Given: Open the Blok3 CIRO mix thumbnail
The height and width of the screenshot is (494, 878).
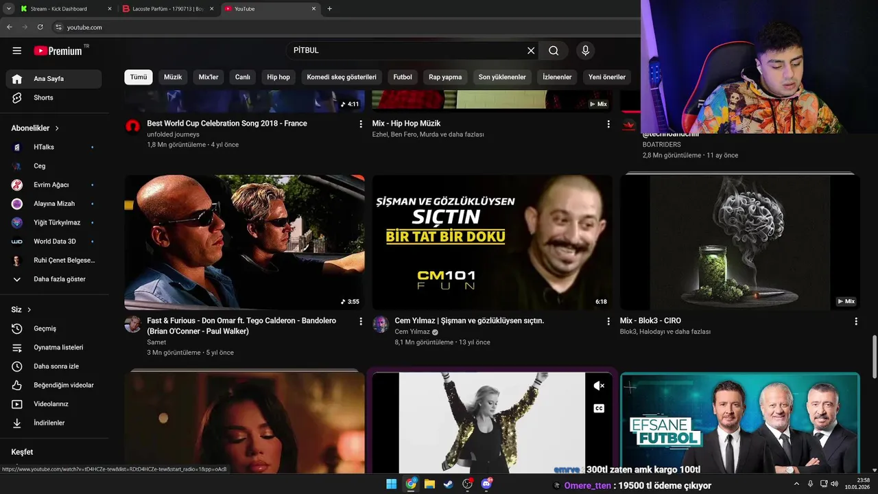Looking at the screenshot, I should coord(739,242).
